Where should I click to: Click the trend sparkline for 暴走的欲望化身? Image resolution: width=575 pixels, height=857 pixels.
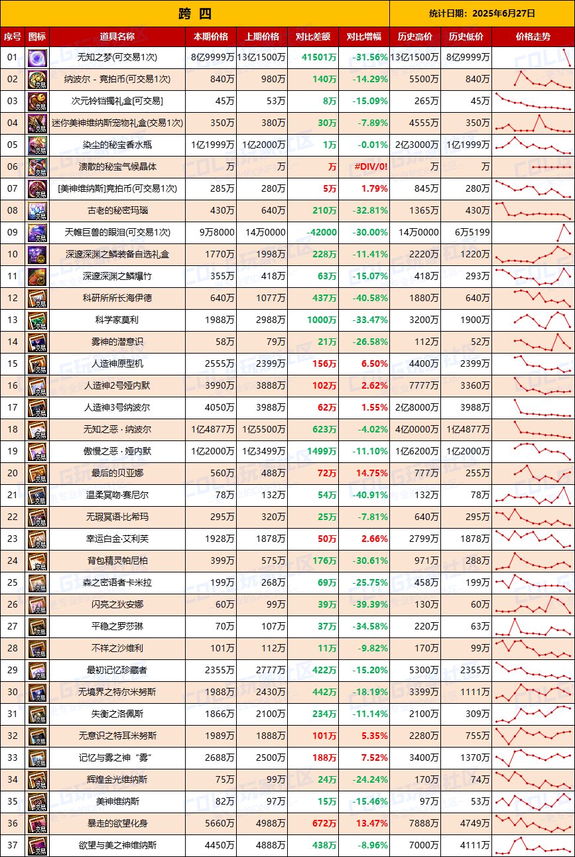533,824
